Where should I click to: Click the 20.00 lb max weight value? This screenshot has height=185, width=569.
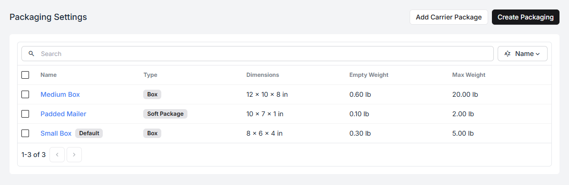click(x=465, y=94)
